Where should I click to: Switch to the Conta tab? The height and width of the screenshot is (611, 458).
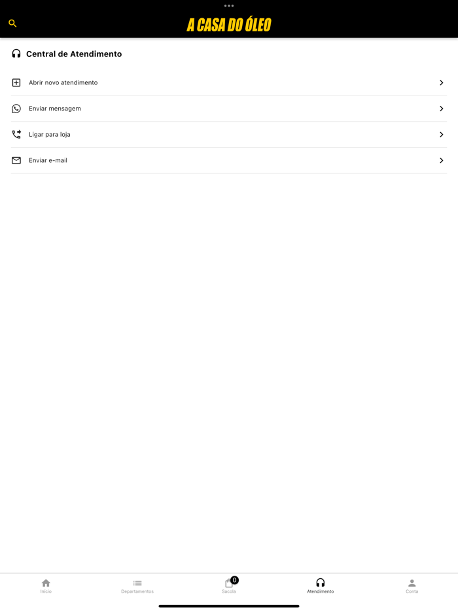[412, 586]
